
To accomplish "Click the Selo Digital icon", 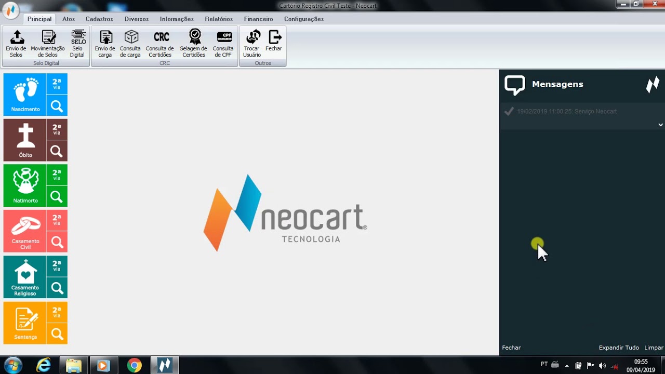I will point(77,44).
